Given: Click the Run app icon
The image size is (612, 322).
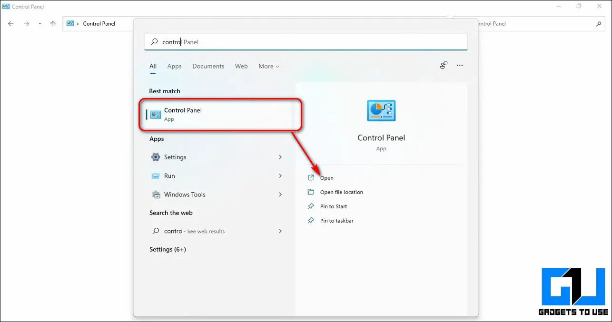Looking at the screenshot, I should pyautogui.click(x=156, y=176).
